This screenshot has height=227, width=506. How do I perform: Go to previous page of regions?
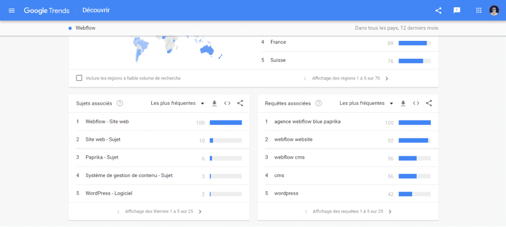pos(305,78)
